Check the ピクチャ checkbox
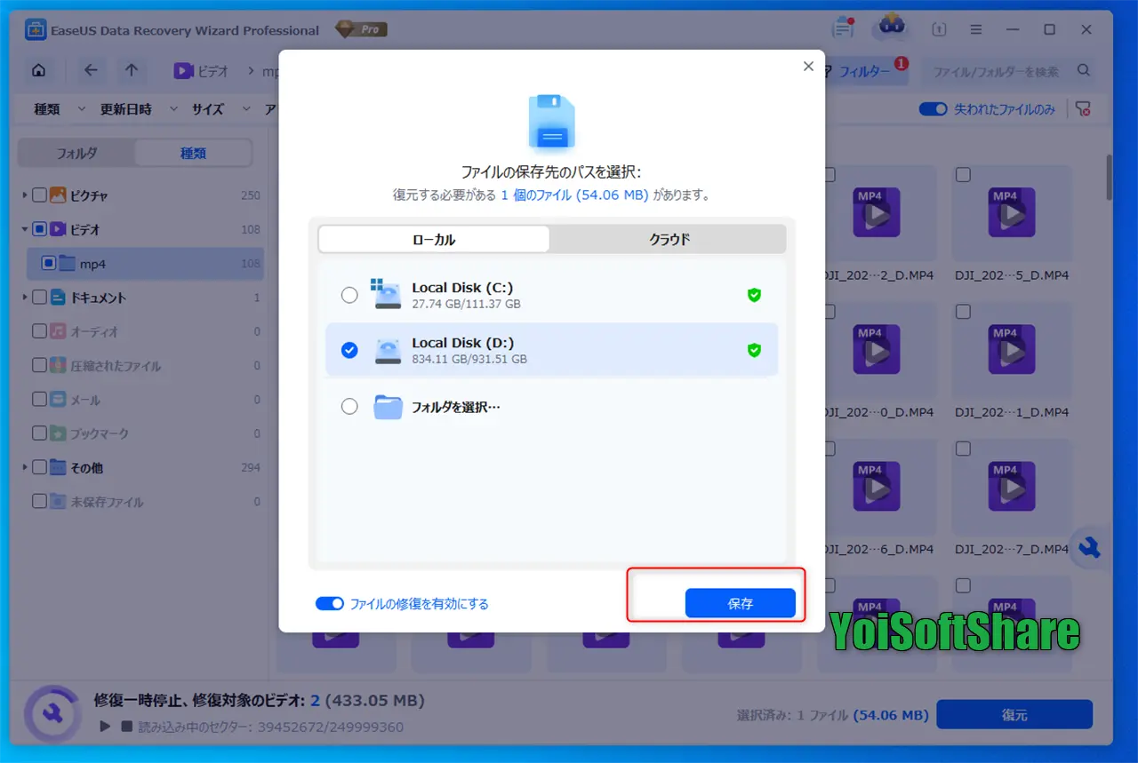Viewport: 1138px width, 763px height. click(39, 195)
